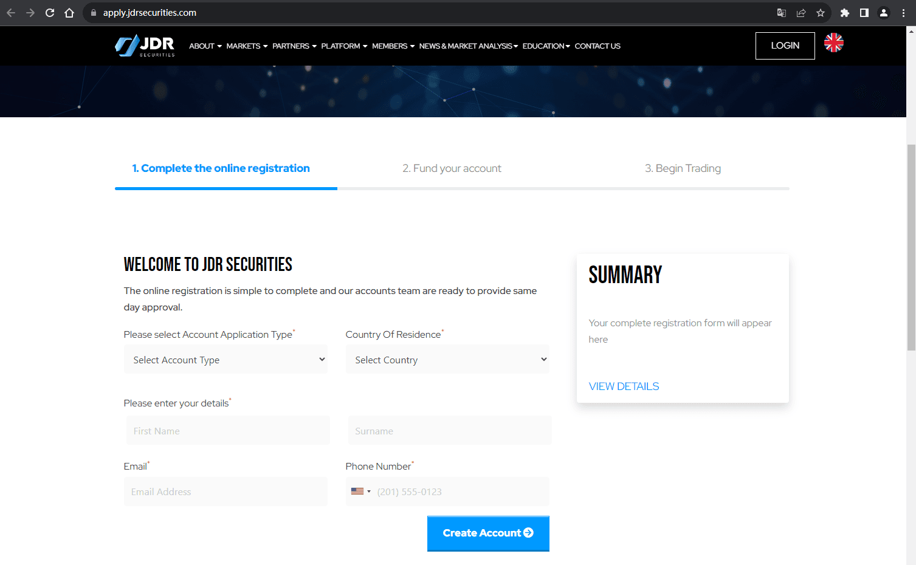The image size is (916, 565).
Task: Toggle the browser side panel
Action: 864,13
